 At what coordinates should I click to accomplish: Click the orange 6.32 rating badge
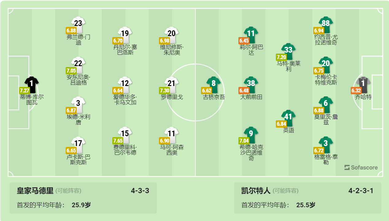(x=356, y=91)
